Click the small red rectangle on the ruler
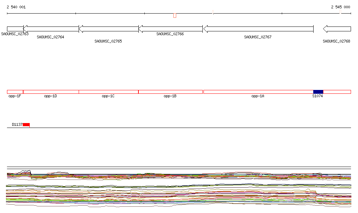 175,15
